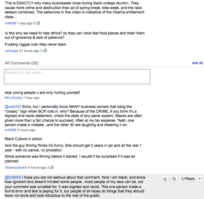This screenshot has width=204, height=199.
Task: Open tm6068 profile from the 3 hours ago comment
Action: (10, 130)
